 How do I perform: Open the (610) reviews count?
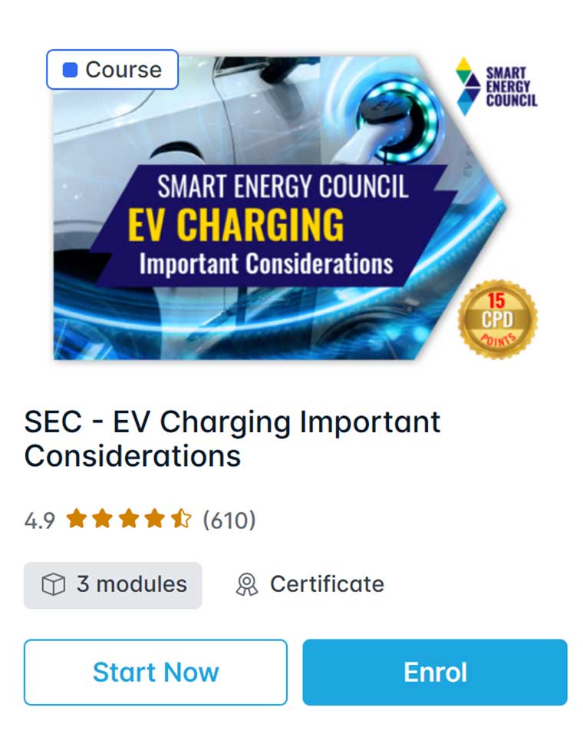[x=229, y=521]
